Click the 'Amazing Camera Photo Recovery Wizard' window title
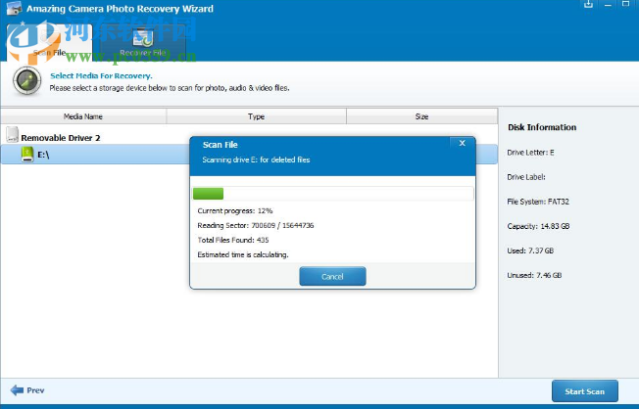639x409 pixels. tap(120, 9)
